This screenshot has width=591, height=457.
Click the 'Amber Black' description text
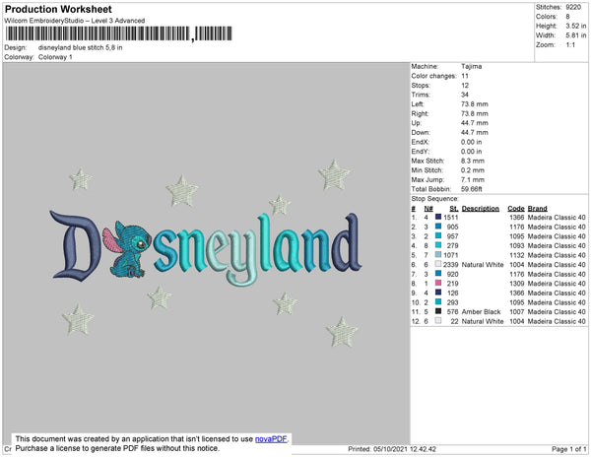point(481,312)
